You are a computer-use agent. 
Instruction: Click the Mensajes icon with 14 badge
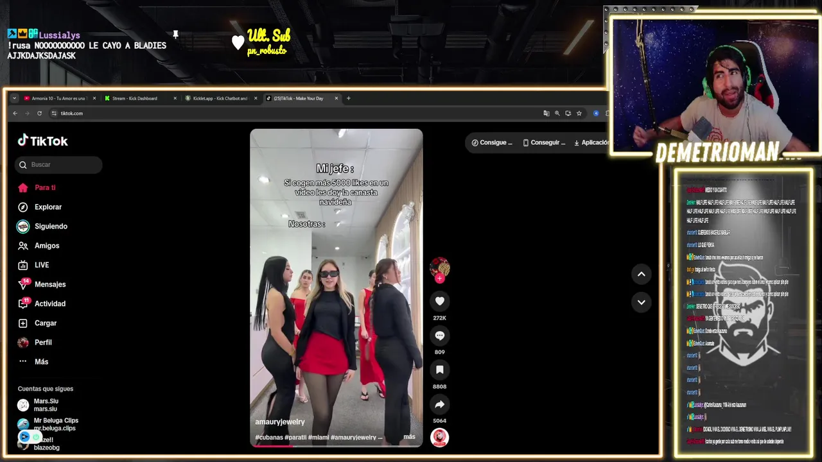[x=24, y=284]
